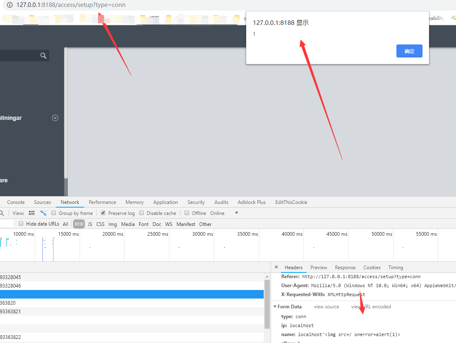
Task: Toggle the waterfall overview view icon
Action: (x=43, y=213)
